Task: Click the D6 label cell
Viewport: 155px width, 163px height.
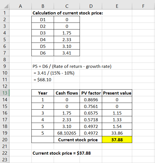Action: [43, 53]
